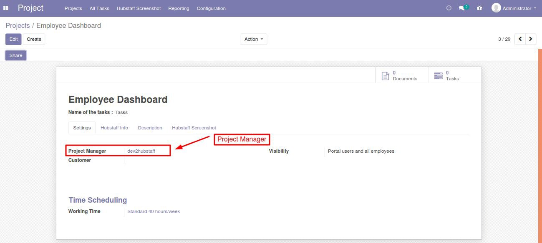Expand the Action dropdown

[x=254, y=39]
